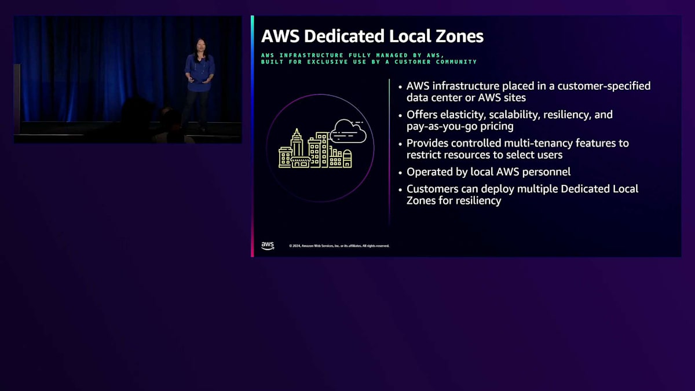Click the bullet 'AWS infrastructure placed in a customer-specified'

[x=528, y=92]
